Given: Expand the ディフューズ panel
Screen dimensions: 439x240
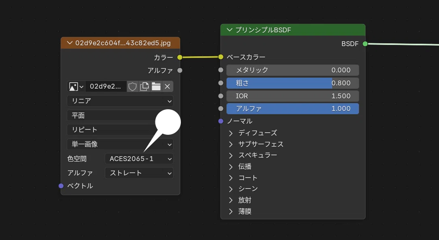Looking at the screenshot, I should [231, 133].
